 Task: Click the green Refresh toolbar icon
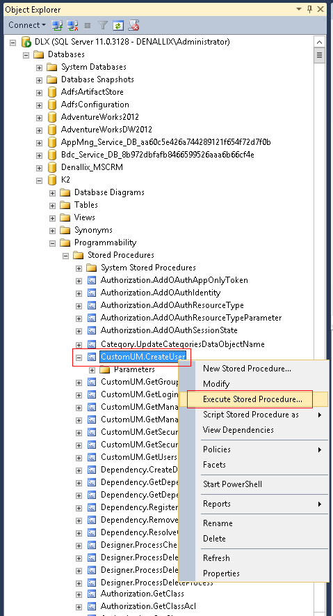(118, 26)
